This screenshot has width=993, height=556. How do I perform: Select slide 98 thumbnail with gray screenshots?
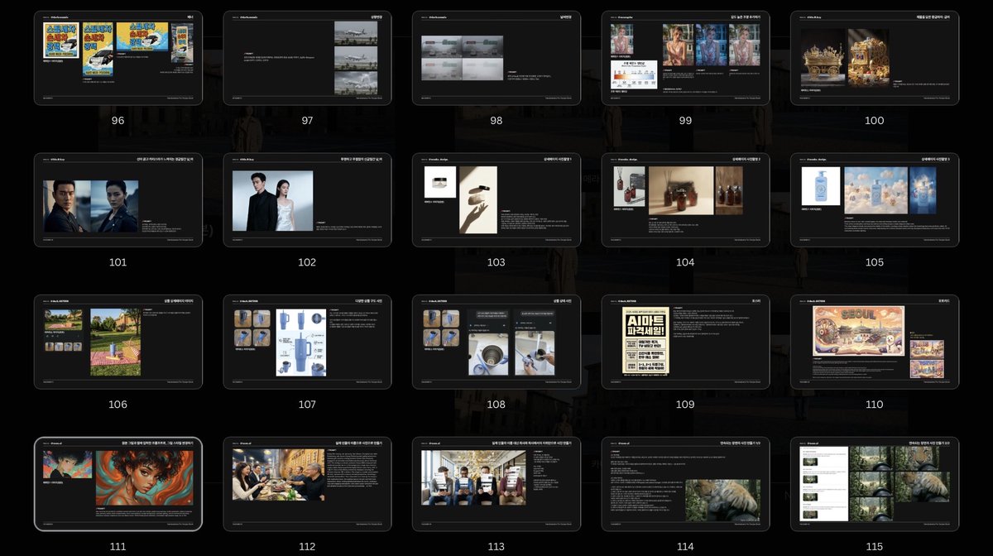[x=496, y=58]
